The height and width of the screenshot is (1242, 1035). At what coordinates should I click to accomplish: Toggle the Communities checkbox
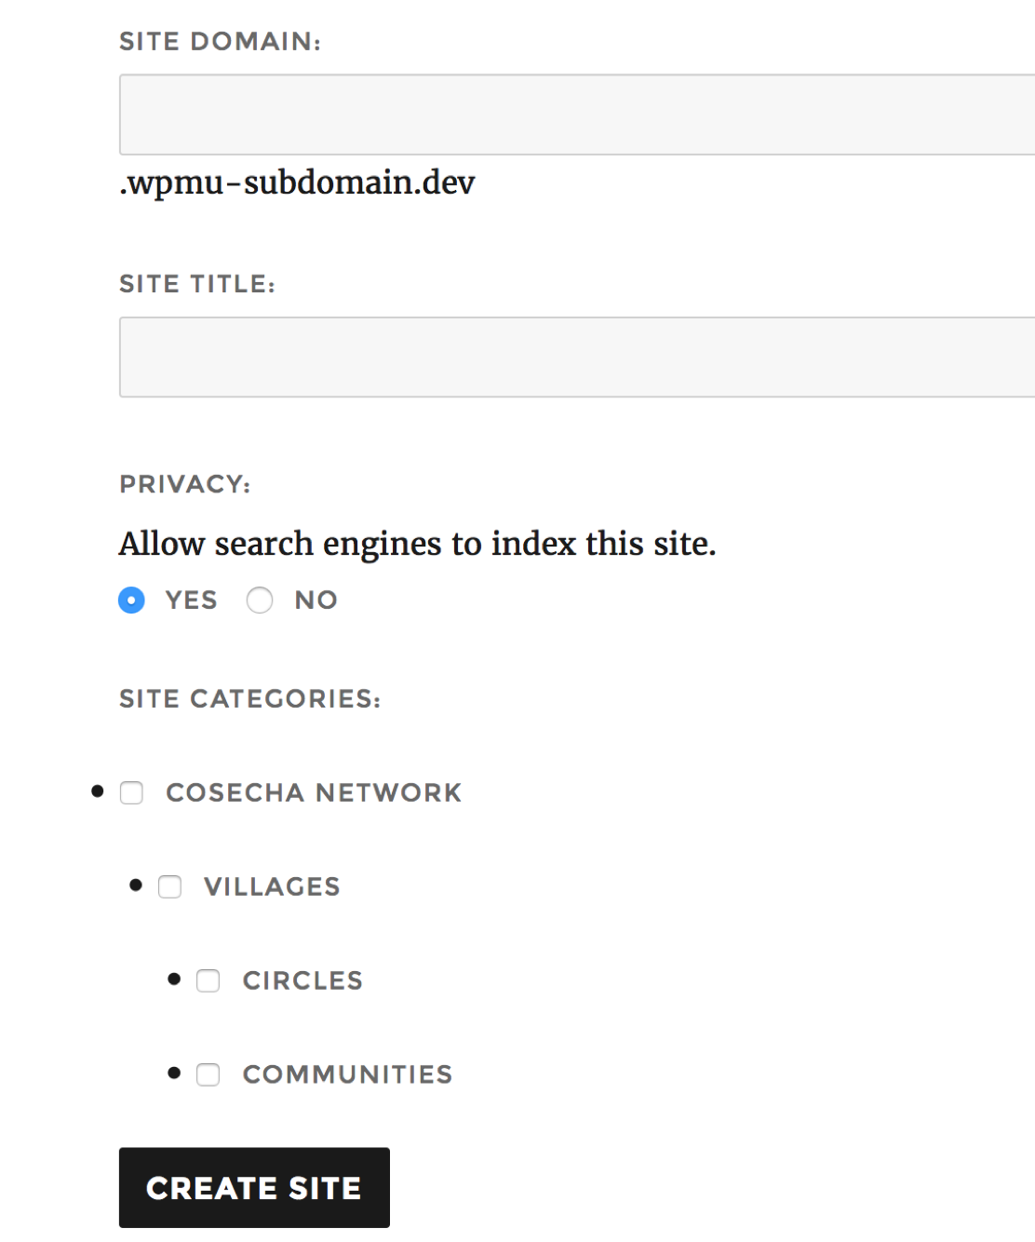click(208, 1074)
